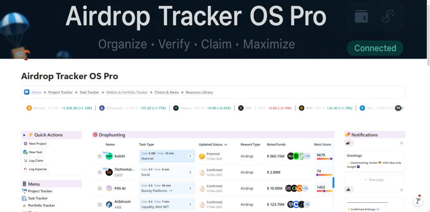Expand Technotainment Social task arrow
Screen dimensions: 430x212
point(190,172)
